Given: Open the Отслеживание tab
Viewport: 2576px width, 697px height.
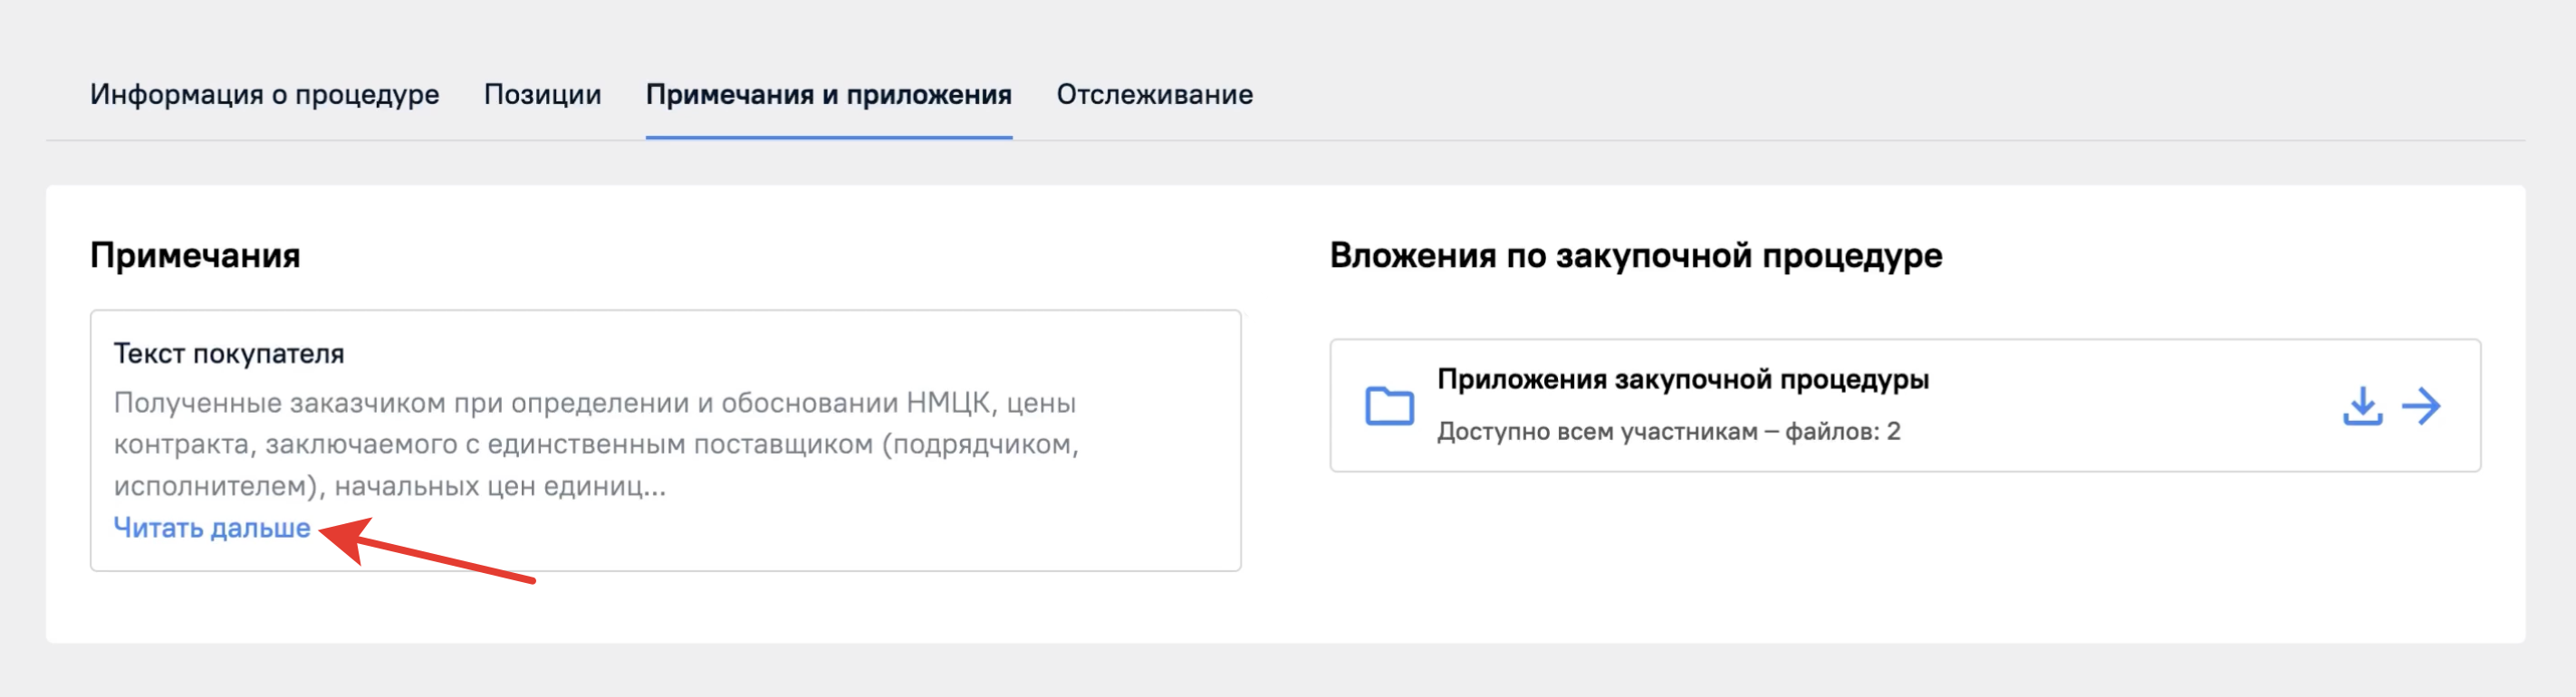Looking at the screenshot, I should tap(1154, 95).
